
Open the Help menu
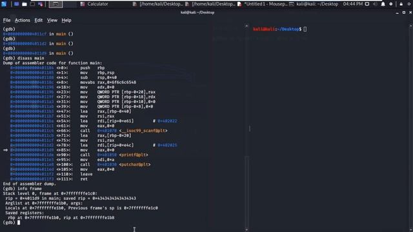click(66, 20)
